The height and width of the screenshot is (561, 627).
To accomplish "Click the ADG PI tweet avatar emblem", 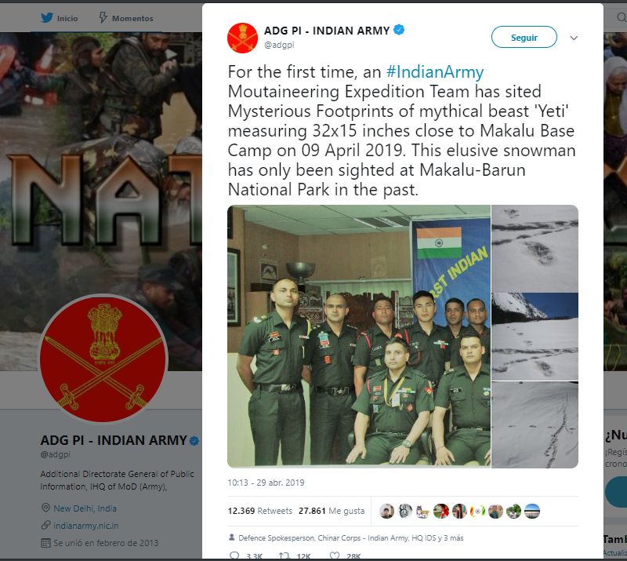I will click(242, 38).
